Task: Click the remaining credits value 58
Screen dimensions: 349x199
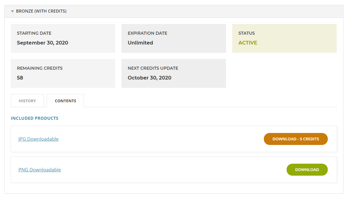Action: [20, 78]
